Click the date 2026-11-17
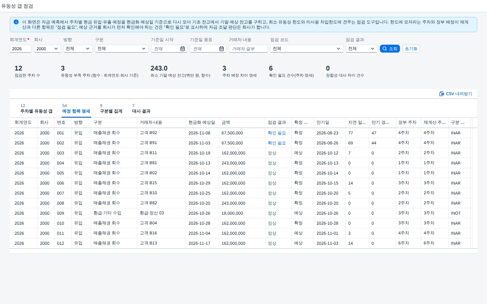This screenshot has width=487, height=304. (199, 243)
